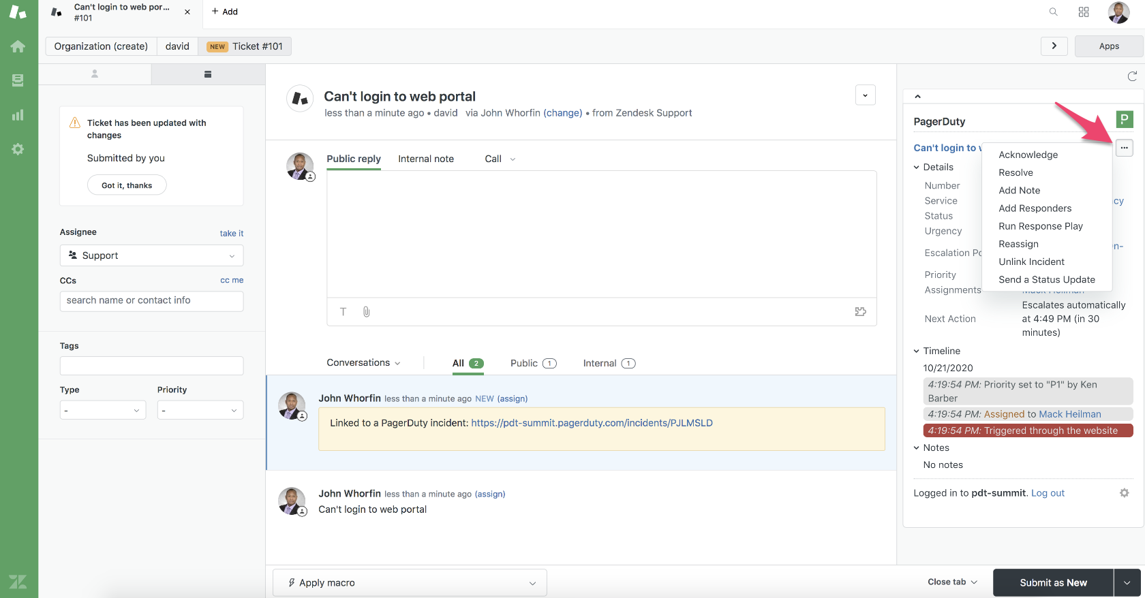This screenshot has width=1145, height=598.
Task: Open the Reporting bar chart icon
Action: point(18,115)
